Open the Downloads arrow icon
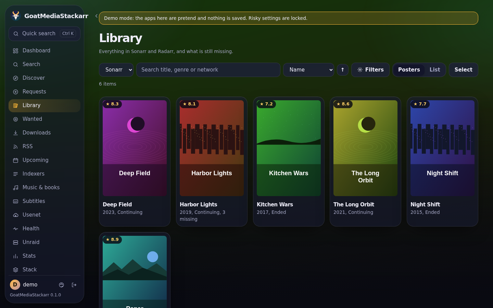The height and width of the screenshot is (308, 493). point(15,133)
